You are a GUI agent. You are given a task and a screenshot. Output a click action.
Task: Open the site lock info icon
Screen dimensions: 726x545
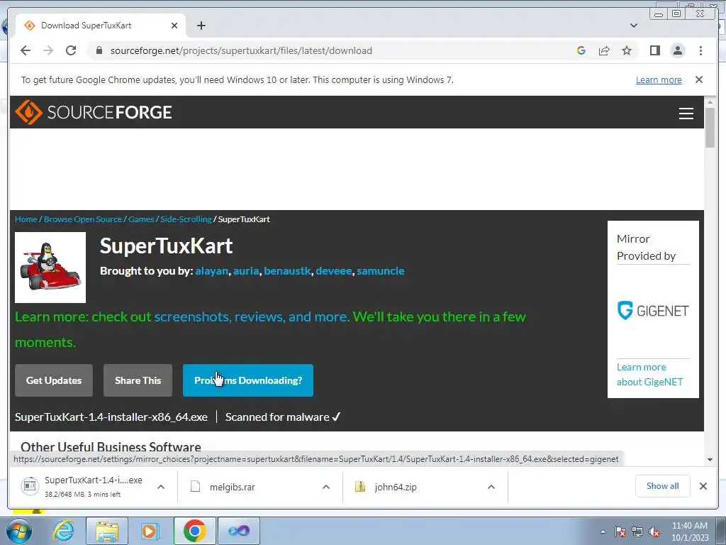[99, 50]
